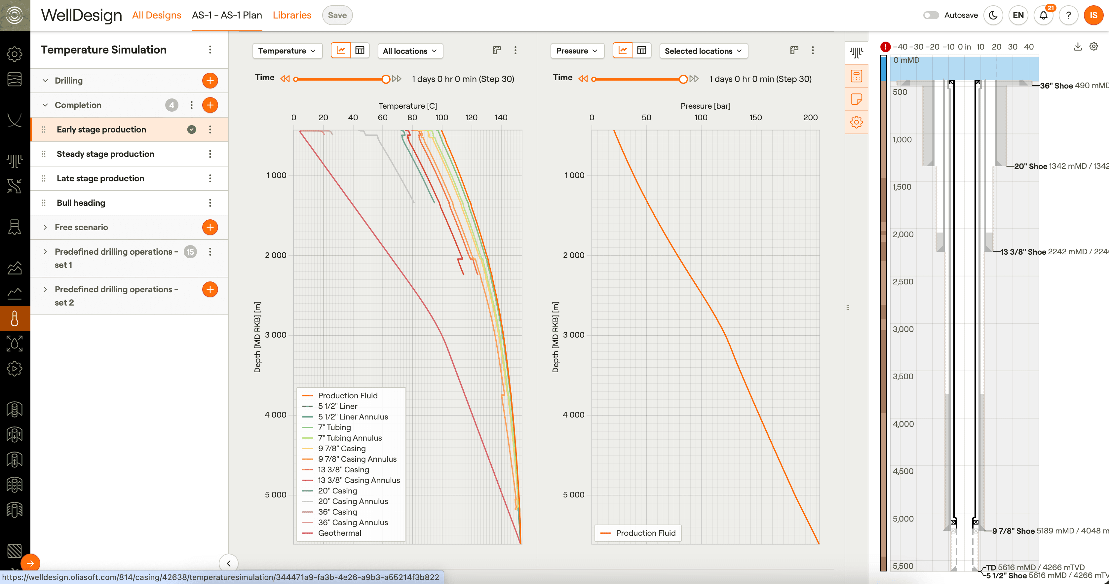
Task: Toggle the Autosave switch
Action: point(931,16)
